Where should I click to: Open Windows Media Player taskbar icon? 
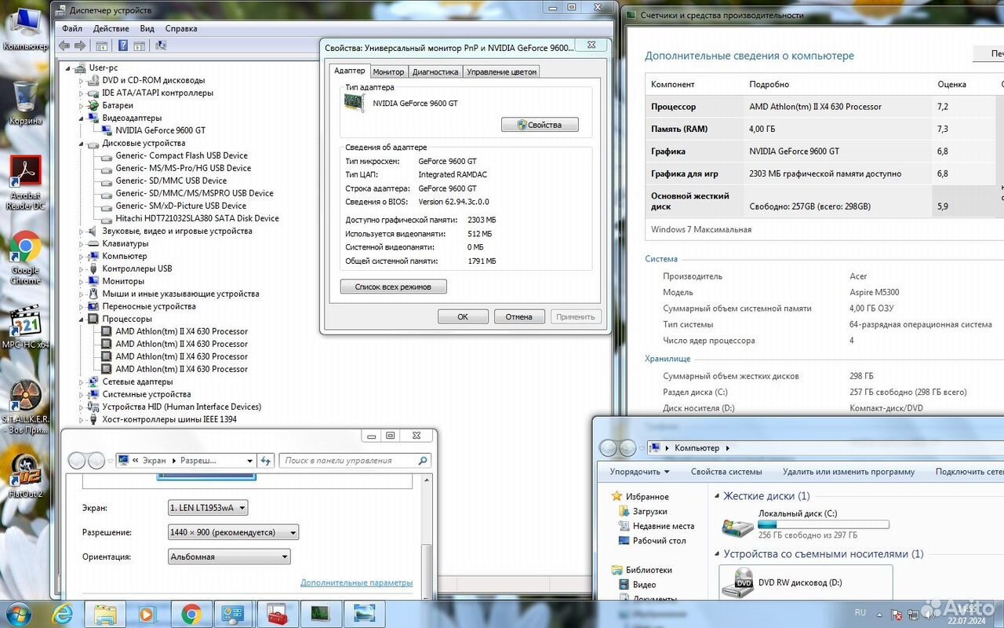tap(147, 613)
